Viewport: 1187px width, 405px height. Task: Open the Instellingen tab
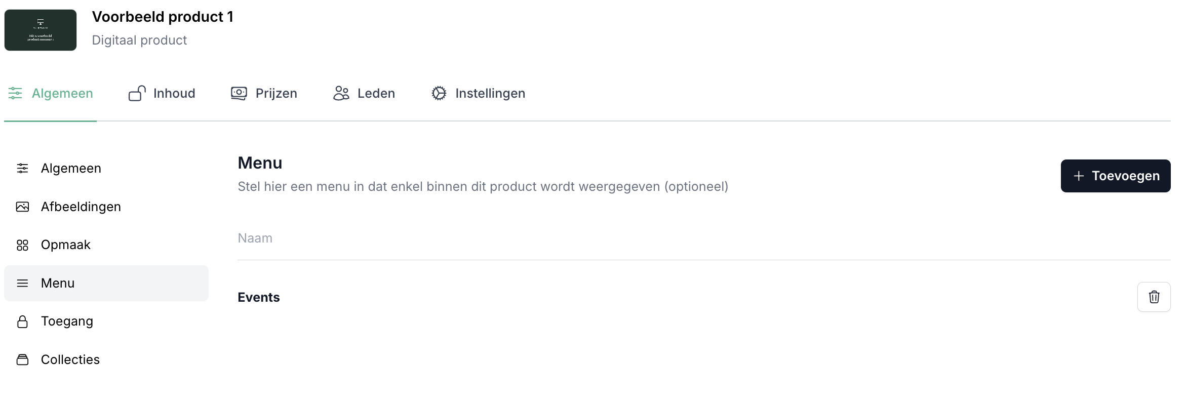(490, 93)
